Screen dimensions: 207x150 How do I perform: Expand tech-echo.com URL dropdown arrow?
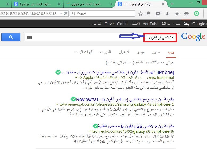point(90,131)
